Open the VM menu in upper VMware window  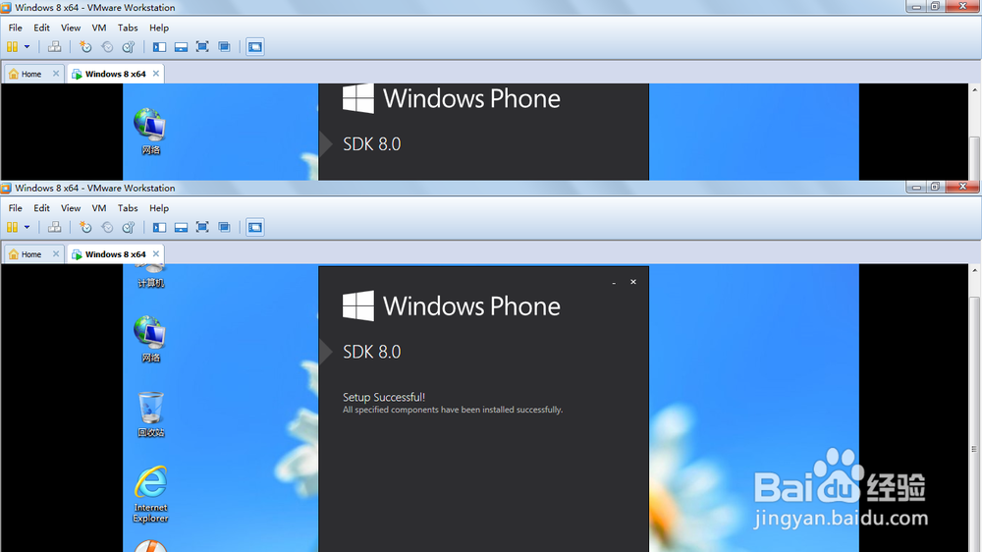[x=99, y=28]
